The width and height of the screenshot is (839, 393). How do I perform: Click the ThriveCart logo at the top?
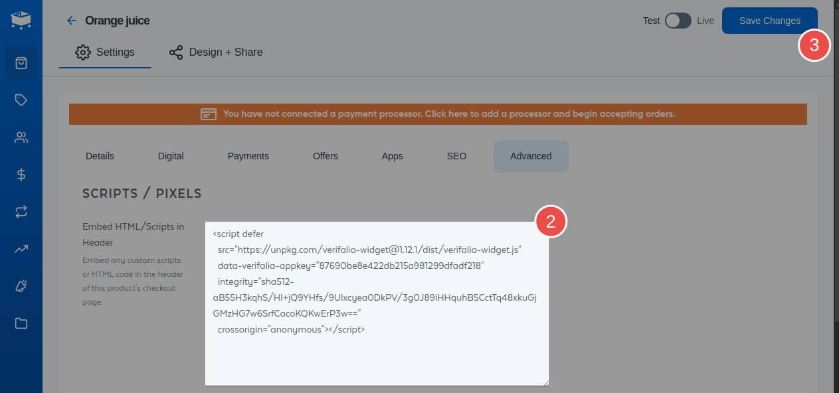pos(20,20)
